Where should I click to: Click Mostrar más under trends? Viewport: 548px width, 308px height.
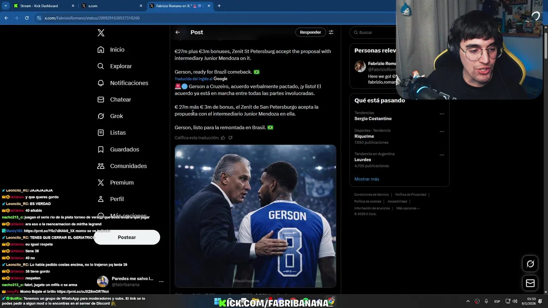366,179
